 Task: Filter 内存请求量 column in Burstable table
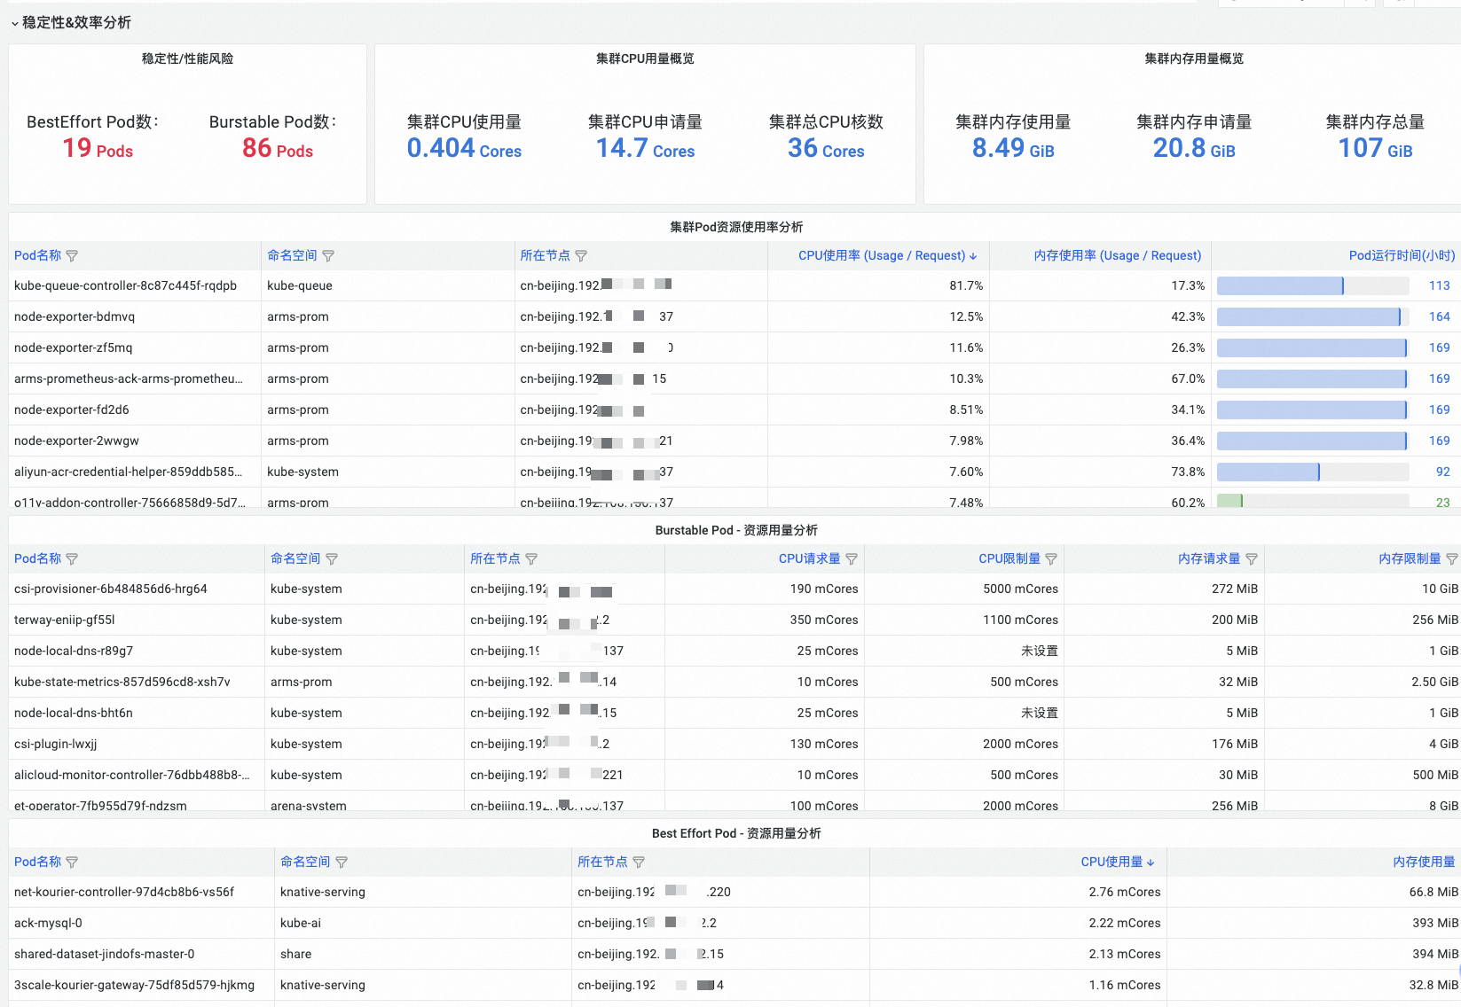1252,558
